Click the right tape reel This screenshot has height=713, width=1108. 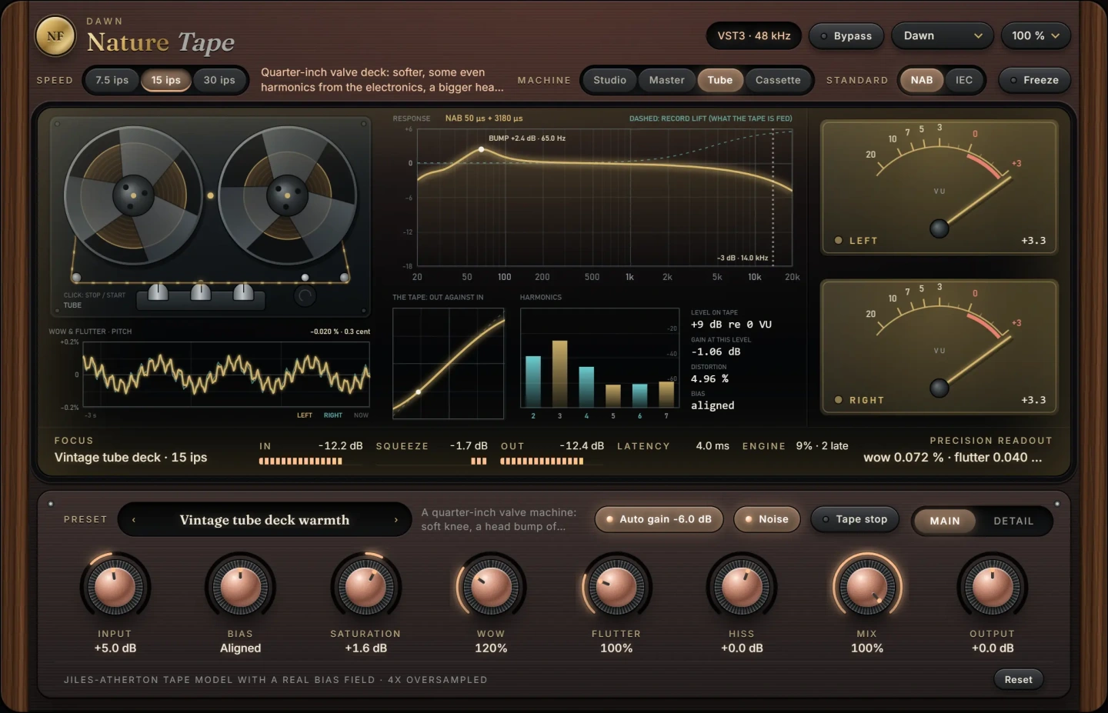point(288,195)
